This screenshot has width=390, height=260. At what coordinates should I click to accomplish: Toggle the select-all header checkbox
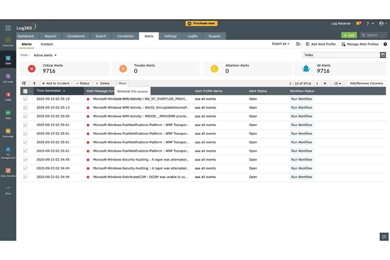click(25, 91)
